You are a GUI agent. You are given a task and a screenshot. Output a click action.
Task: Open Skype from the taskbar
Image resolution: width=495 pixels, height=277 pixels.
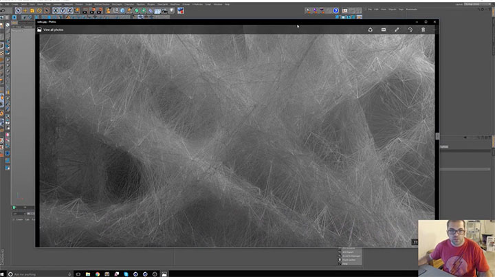126,274
